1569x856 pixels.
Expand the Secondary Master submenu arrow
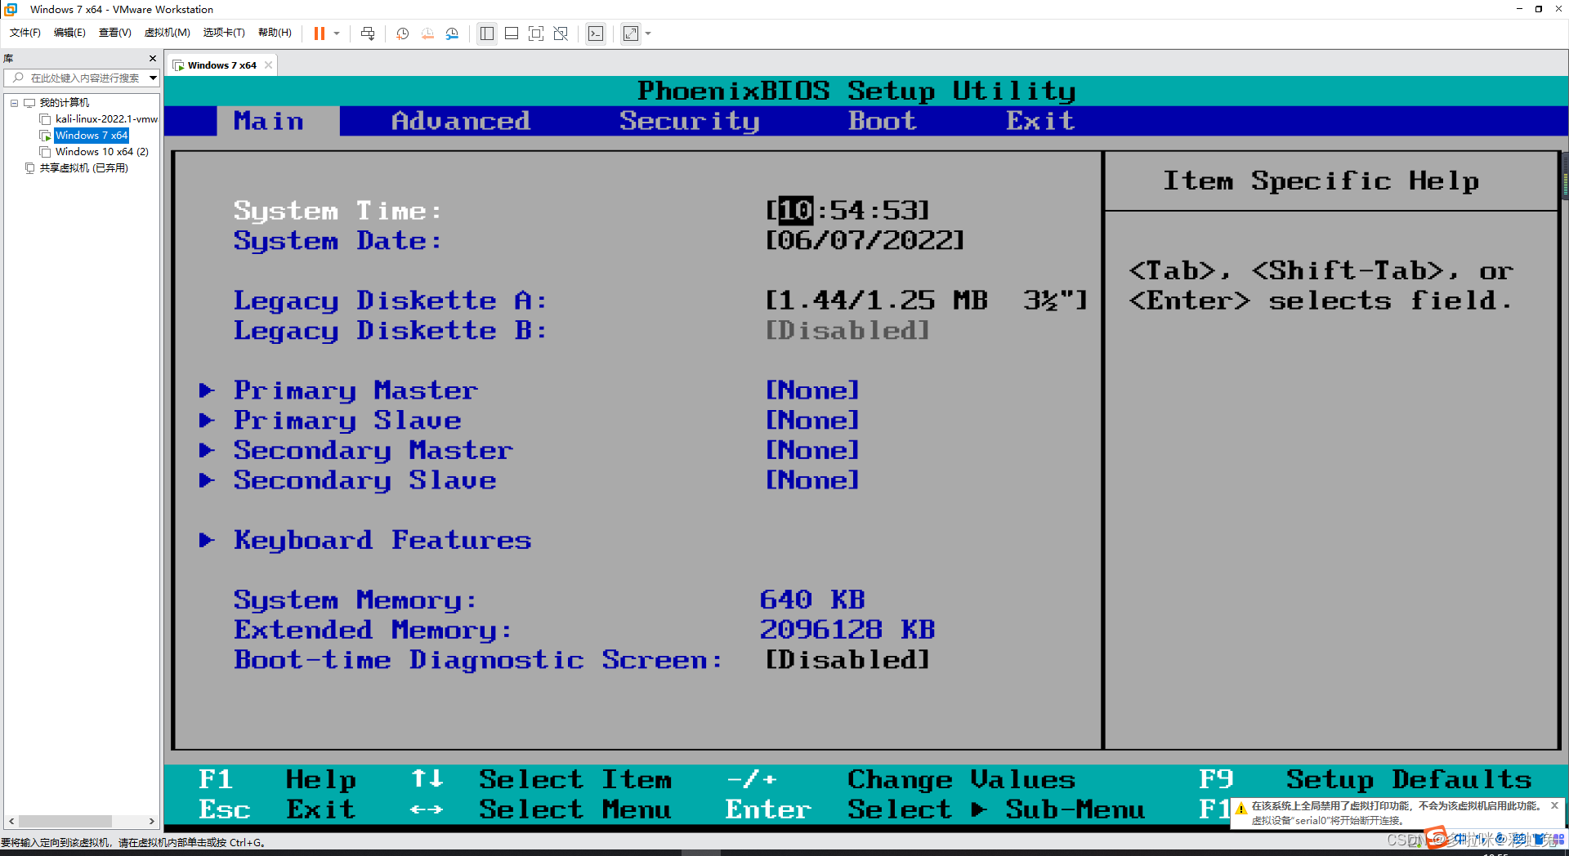(207, 451)
